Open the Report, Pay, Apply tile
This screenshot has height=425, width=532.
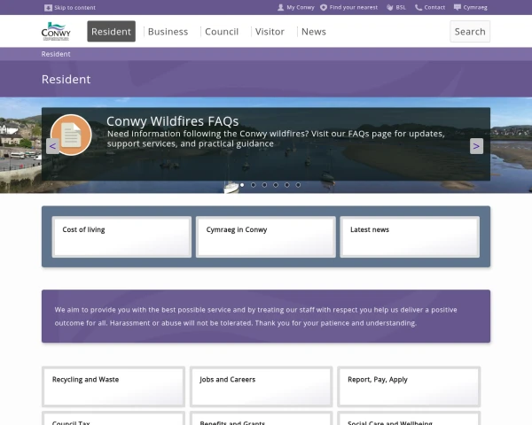[409, 386]
